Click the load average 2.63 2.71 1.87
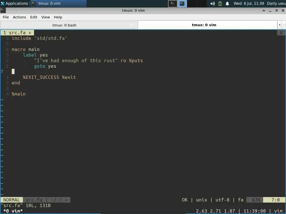 click(215, 211)
